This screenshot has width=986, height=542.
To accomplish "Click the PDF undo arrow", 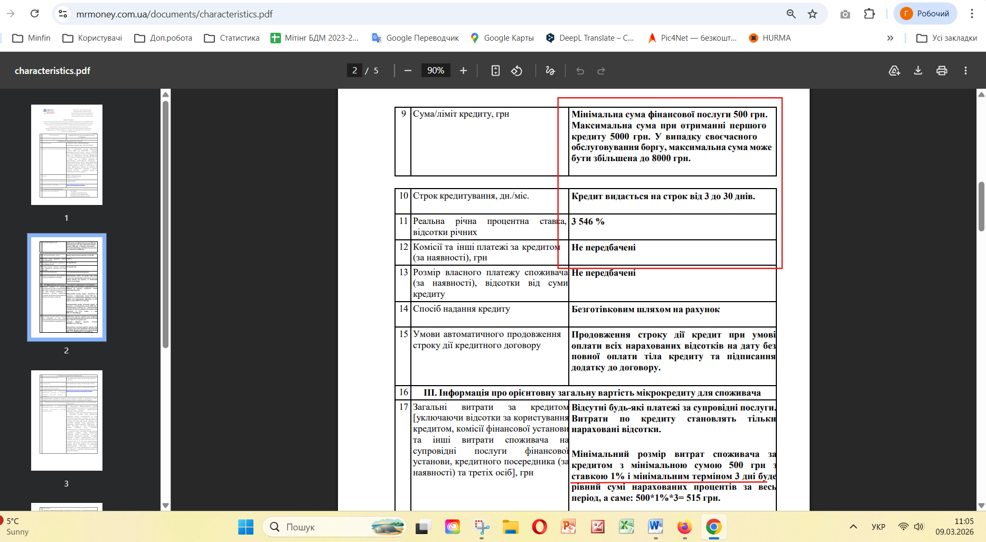I will tap(580, 71).
